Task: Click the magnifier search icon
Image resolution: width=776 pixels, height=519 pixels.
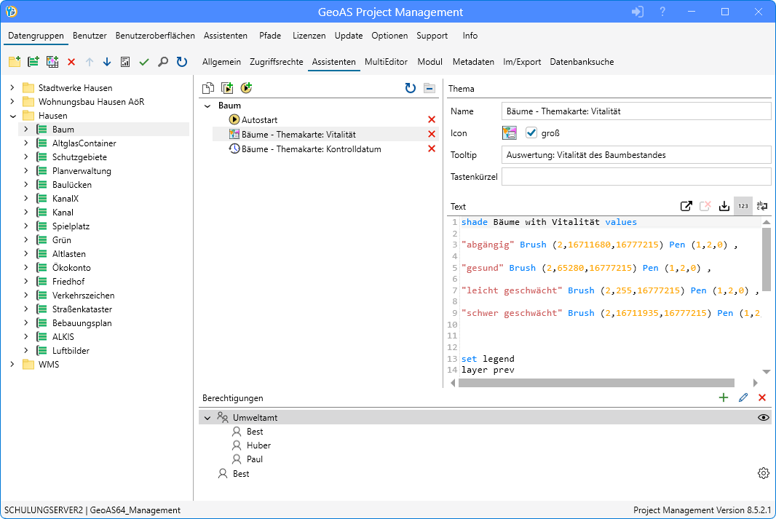Action: pyautogui.click(x=162, y=63)
